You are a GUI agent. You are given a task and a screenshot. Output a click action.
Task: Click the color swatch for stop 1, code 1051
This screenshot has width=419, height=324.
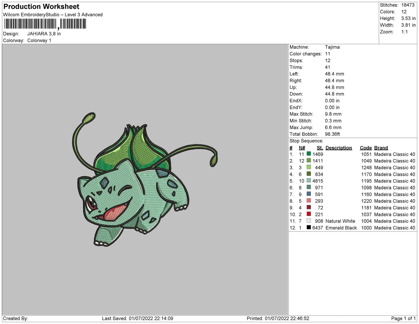[x=309, y=154]
